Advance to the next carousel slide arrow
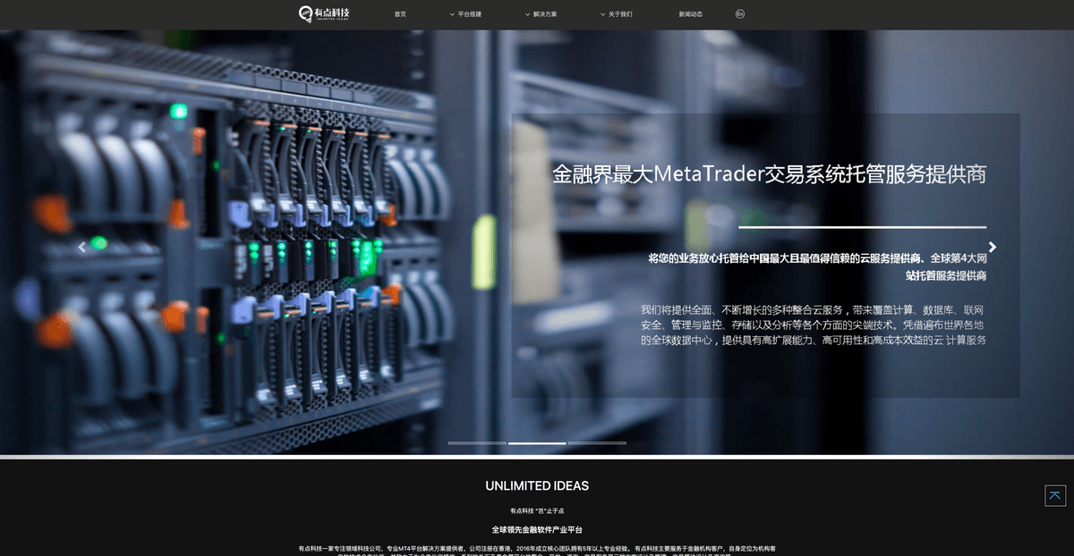The image size is (1074, 556). click(992, 248)
